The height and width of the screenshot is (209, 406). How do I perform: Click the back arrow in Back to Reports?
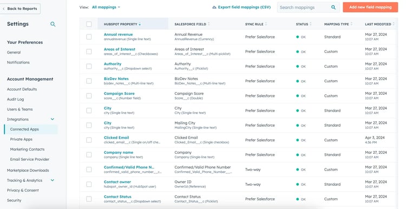tap(4, 9)
